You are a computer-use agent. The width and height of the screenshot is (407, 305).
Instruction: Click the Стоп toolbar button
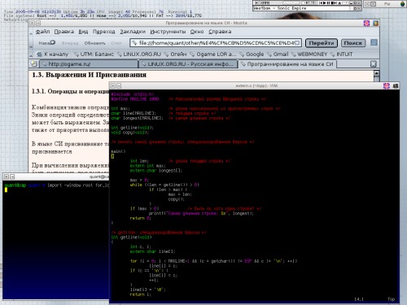coord(116,43)
